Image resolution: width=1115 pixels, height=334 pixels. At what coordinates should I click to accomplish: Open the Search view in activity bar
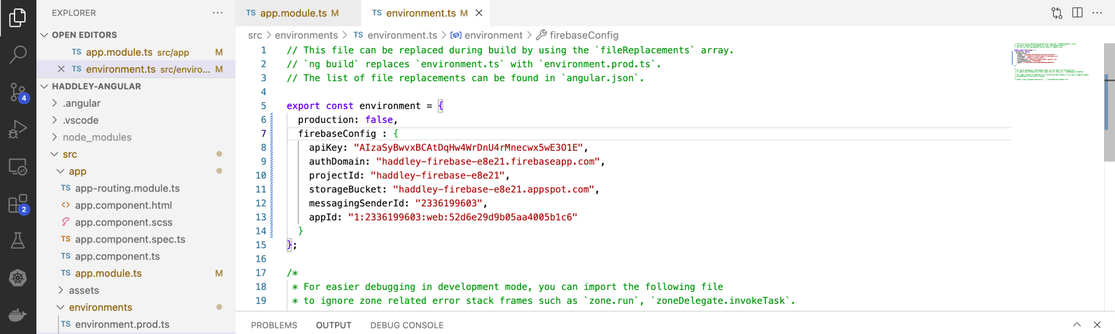[x=18, y=55]
